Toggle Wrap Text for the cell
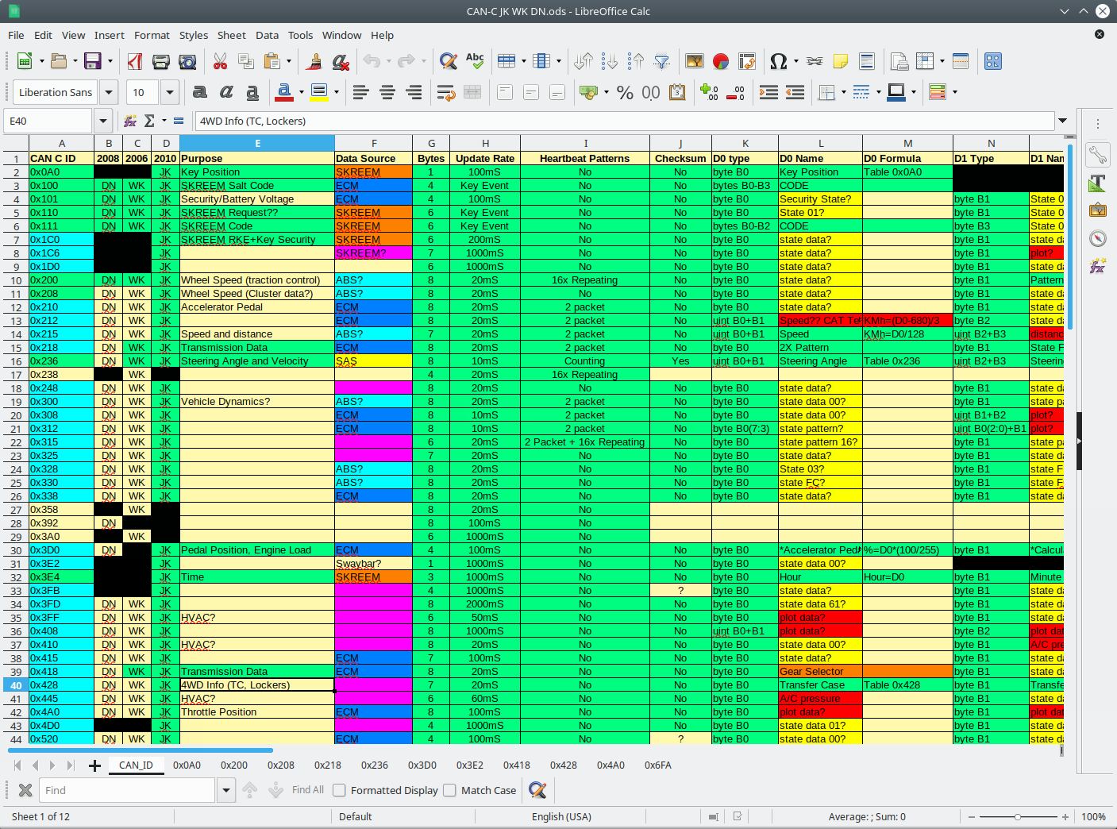Screen dimensions: 1117x829 (446, 92)
